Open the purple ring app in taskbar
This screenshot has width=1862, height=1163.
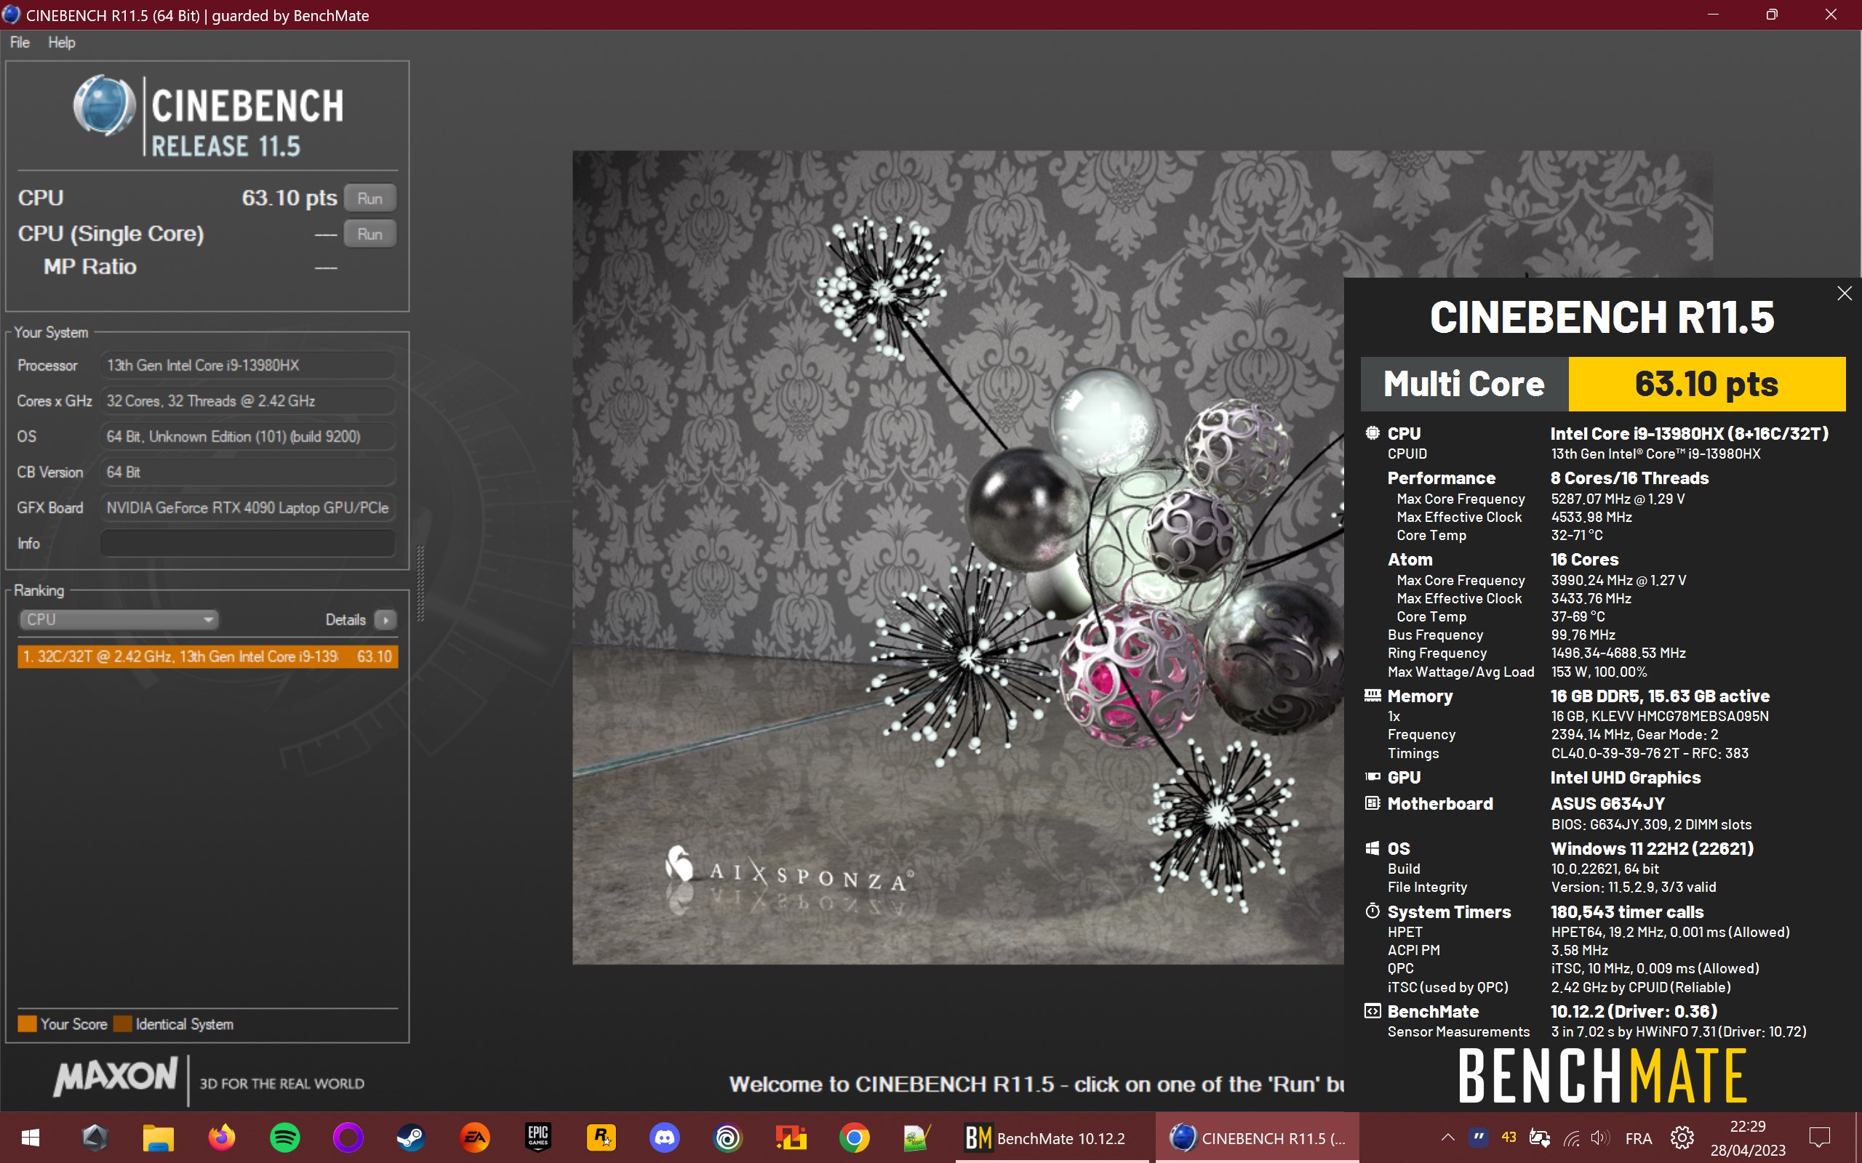(x=348, y=1138)
